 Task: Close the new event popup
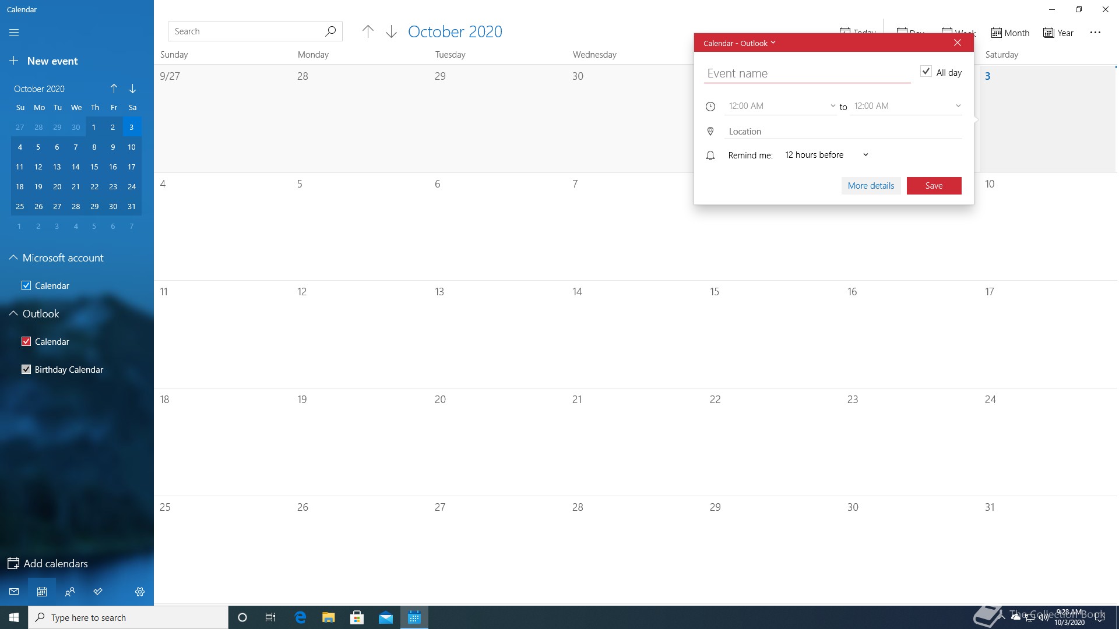[958, 43]
